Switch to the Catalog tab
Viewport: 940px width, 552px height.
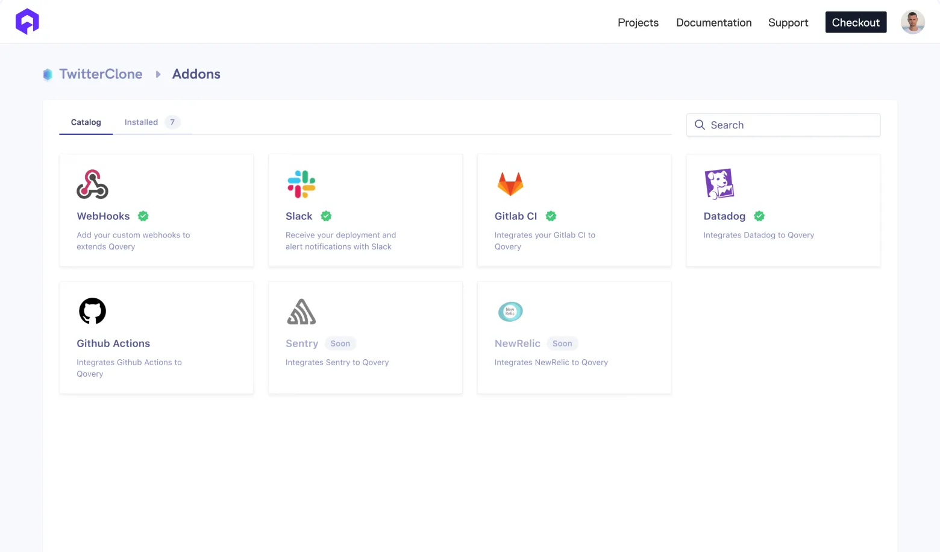coord(86,122)
